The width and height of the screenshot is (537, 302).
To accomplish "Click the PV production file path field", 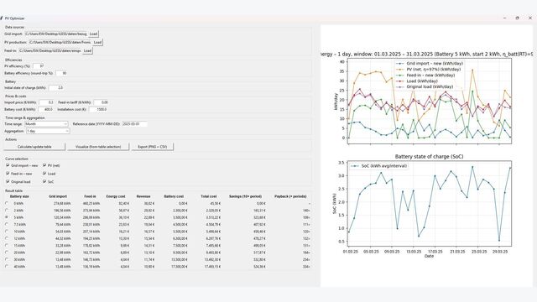I will coord(60,43).
